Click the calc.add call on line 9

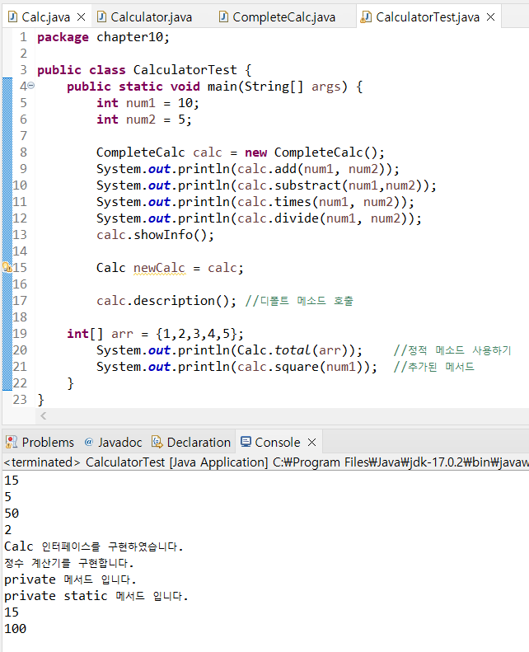coord(314,169)
